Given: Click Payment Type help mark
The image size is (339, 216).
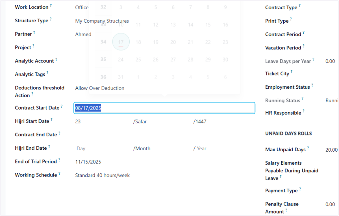Looking at the screenshot, I should [x=300, y=189].
